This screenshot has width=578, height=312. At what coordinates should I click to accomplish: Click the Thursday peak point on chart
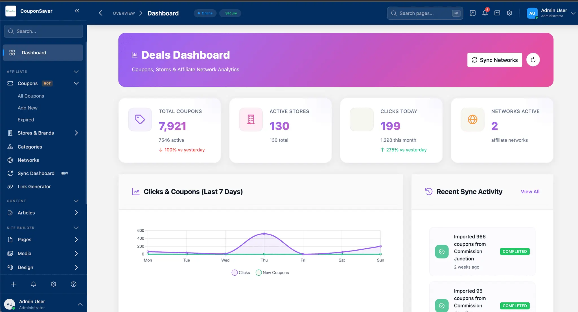(x=264, y=234)
